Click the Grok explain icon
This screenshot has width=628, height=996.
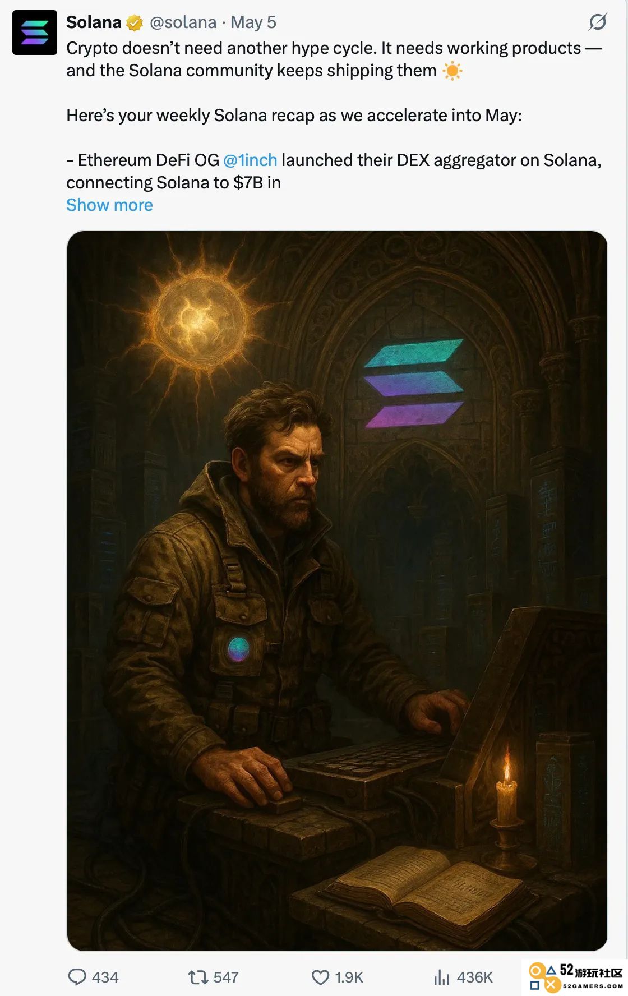coord(598,22)
